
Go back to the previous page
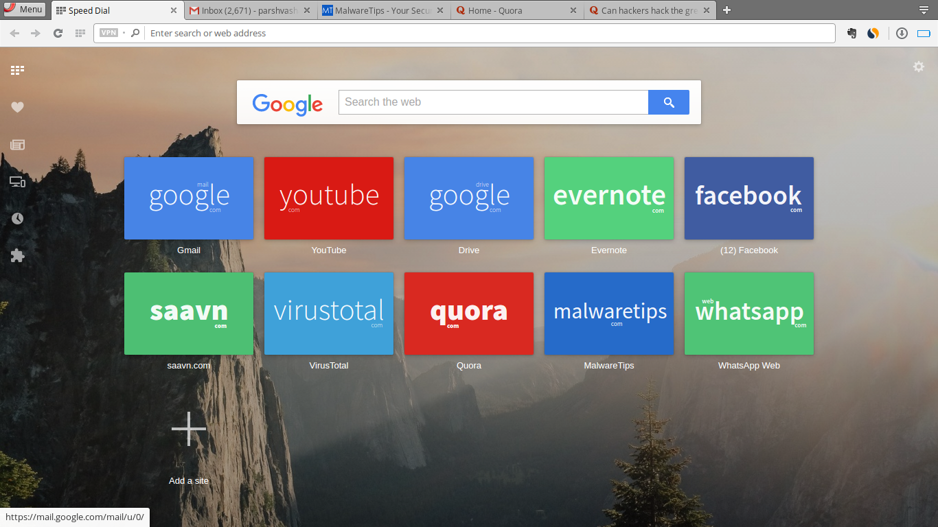pos(14,33)
